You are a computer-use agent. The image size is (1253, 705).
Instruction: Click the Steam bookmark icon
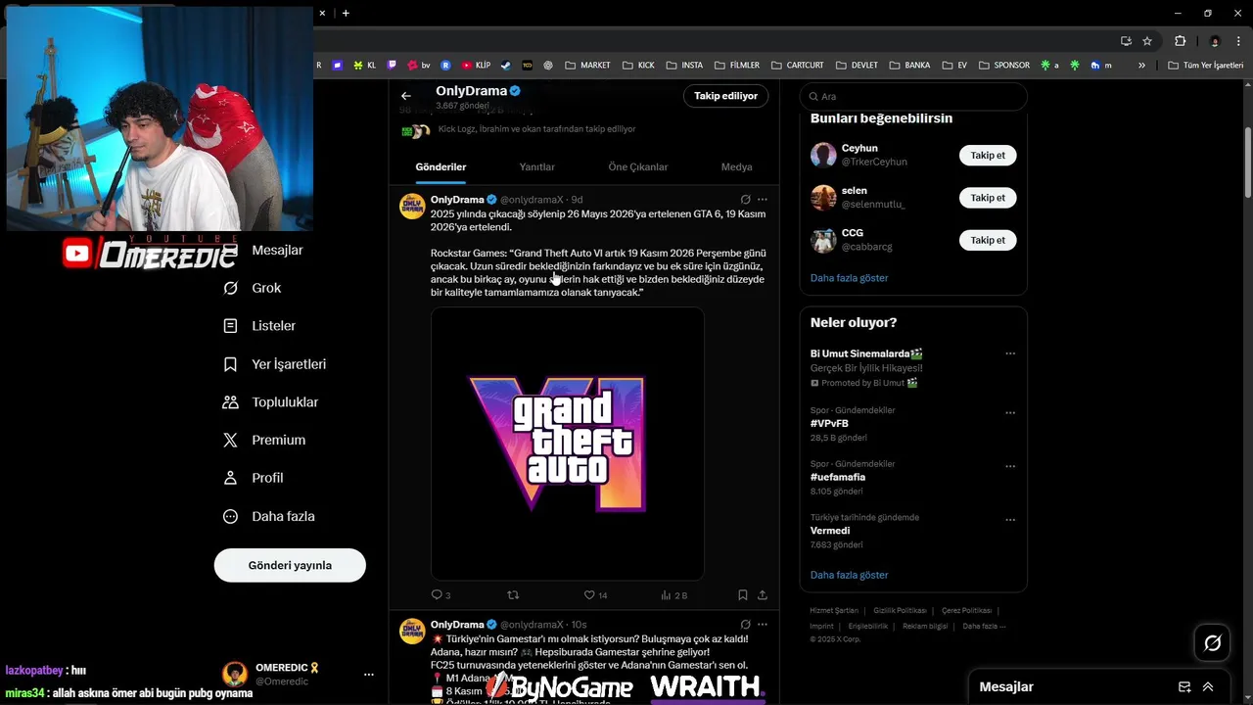click(x=506, y=66)
